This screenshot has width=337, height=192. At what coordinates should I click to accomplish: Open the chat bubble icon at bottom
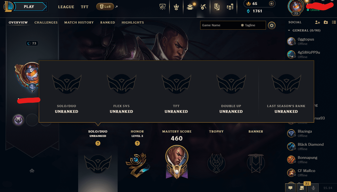point(290,188)
